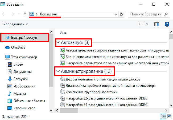
Task: Switch to details view in status bar
Action: (163, 117)
